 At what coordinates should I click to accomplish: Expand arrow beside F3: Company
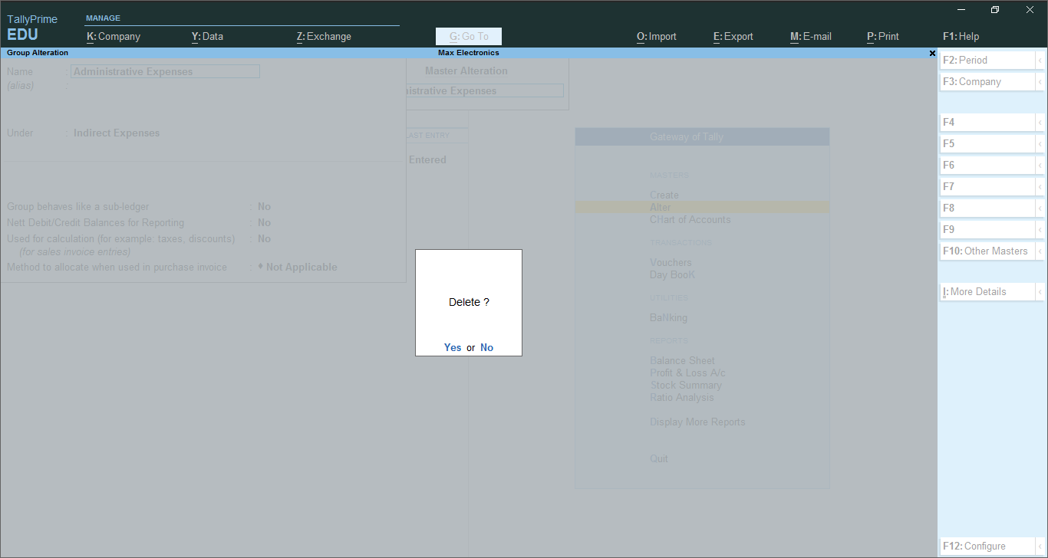[x=1040, y=81]
